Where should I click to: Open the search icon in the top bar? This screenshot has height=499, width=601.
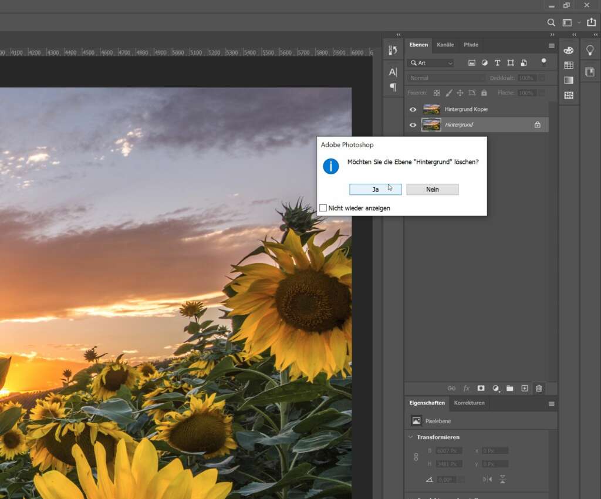551,22
